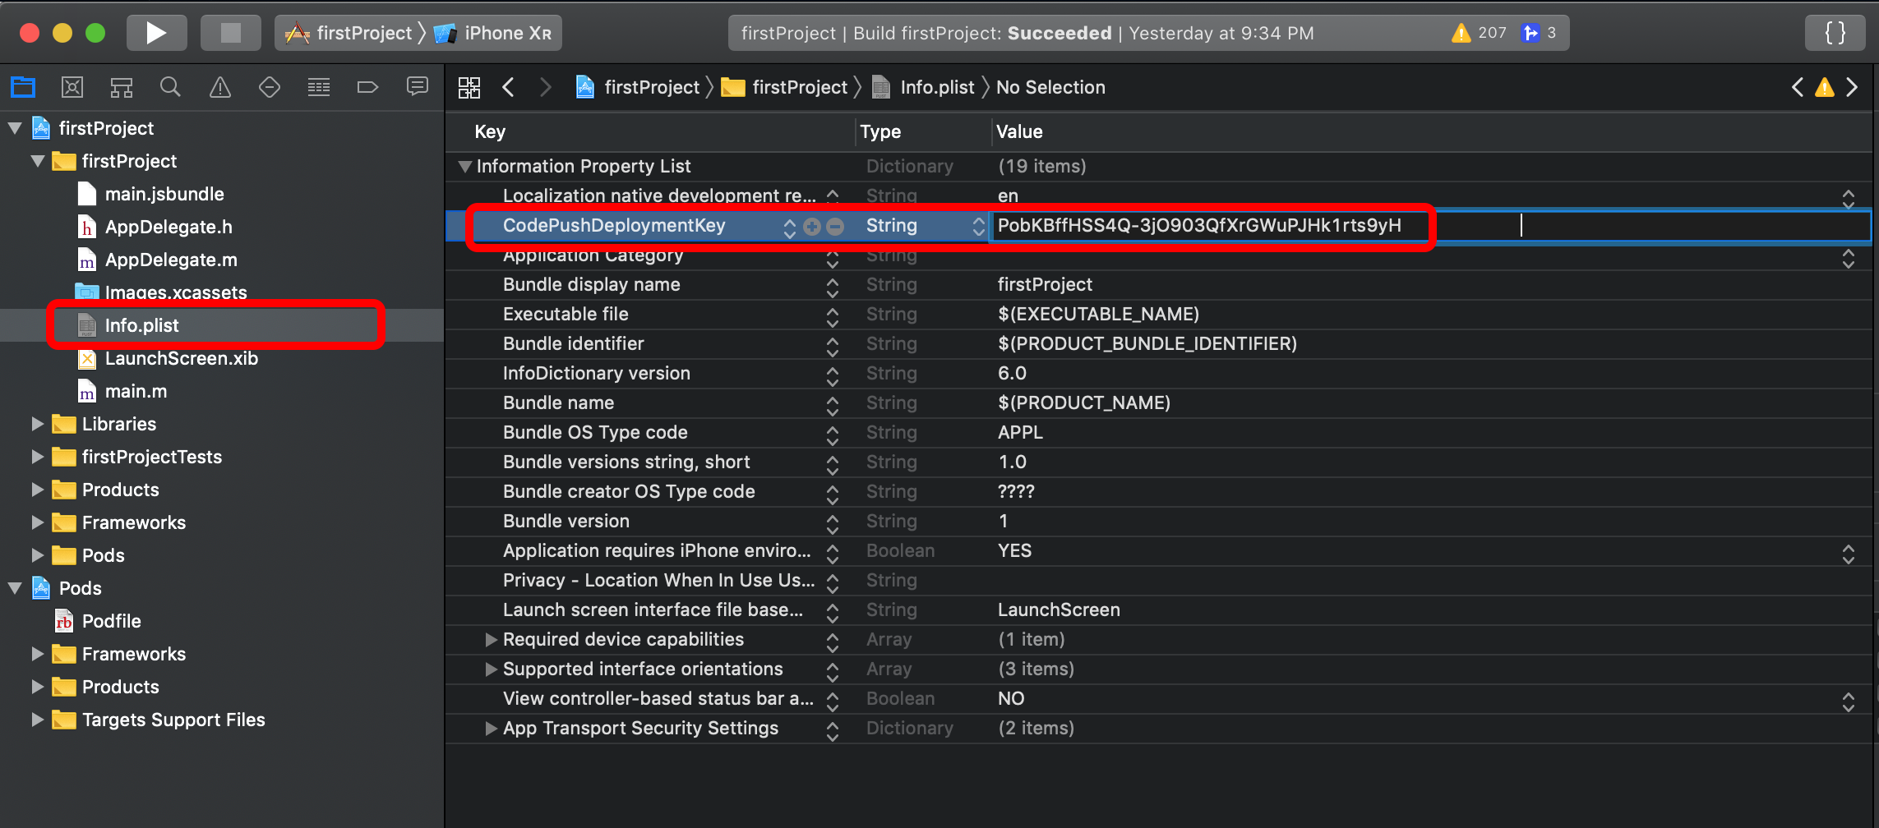
Task: Click the Type column header
Action: 880,131
